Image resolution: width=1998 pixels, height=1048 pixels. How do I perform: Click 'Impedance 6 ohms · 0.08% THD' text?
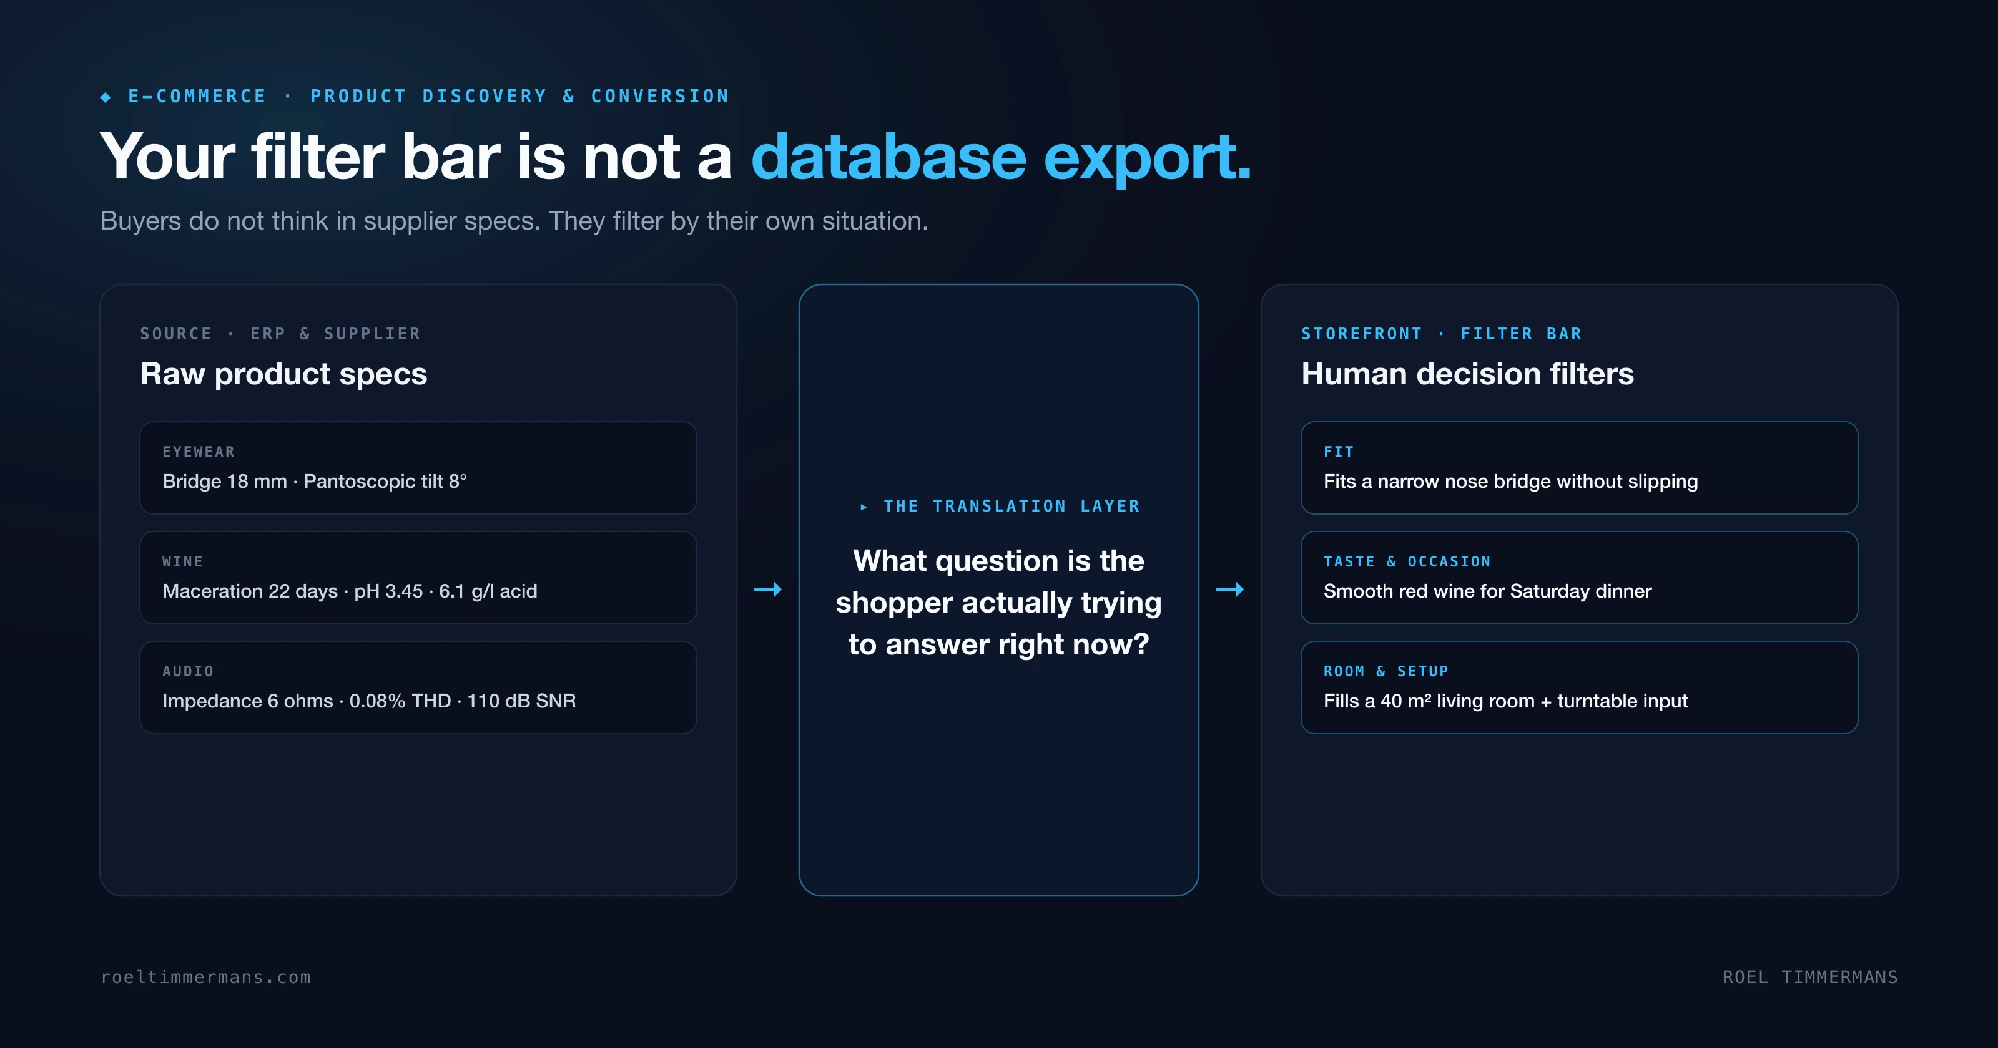[x=307, y=701]
